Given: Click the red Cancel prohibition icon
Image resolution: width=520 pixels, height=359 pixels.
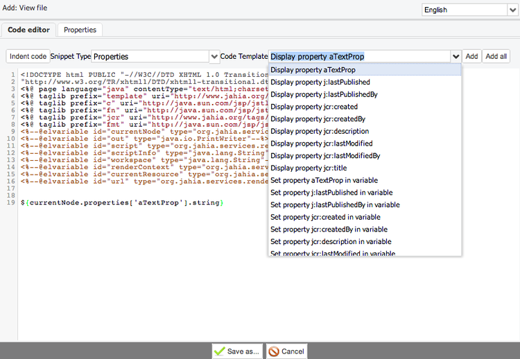Looking at the screenshot, I should [274, 351].
